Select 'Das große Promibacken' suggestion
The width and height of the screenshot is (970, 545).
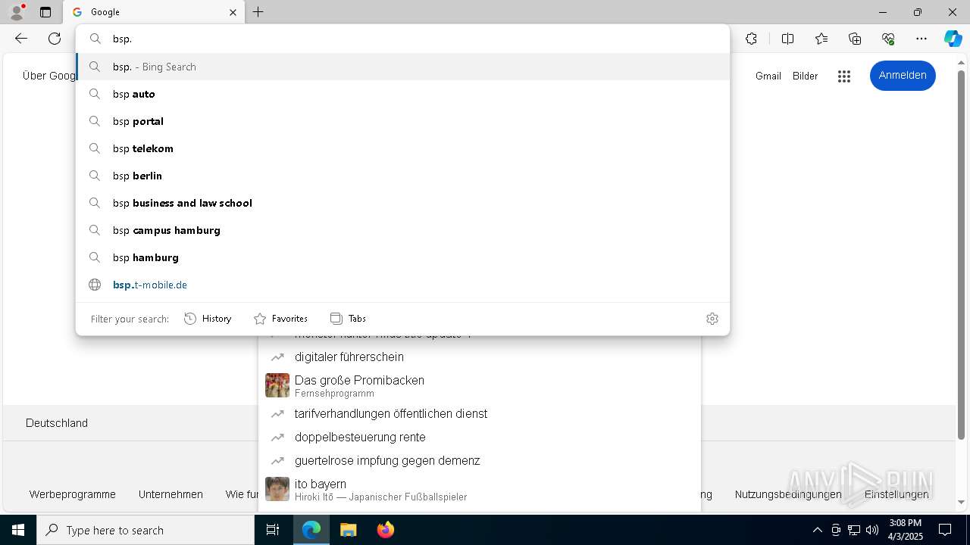pyautogui.click(x=480, y=385)
